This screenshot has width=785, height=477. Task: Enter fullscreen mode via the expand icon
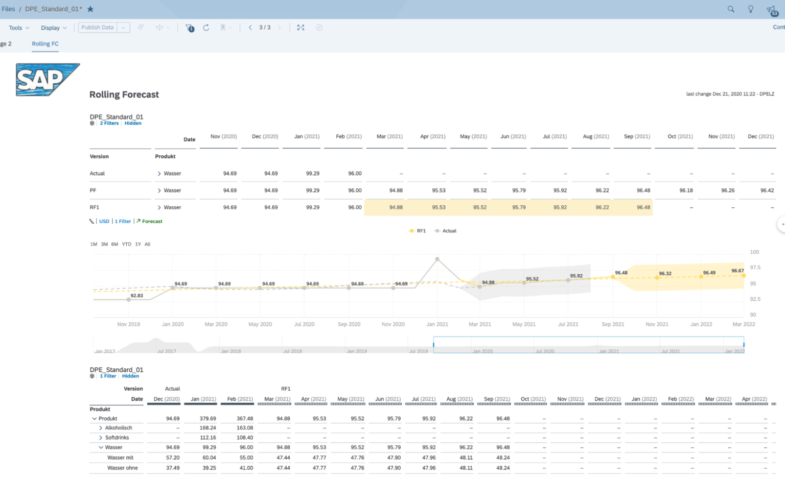coord(301,28)
